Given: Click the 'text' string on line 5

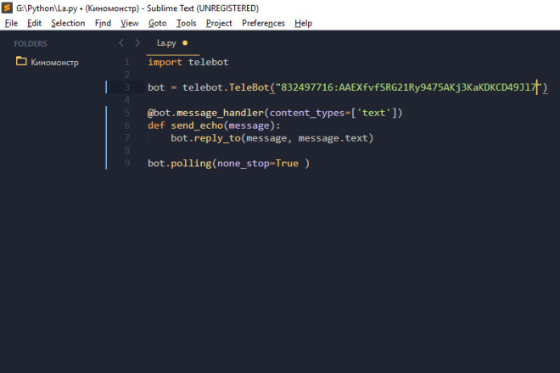Looking at the screenshot, I should (374, 113).
